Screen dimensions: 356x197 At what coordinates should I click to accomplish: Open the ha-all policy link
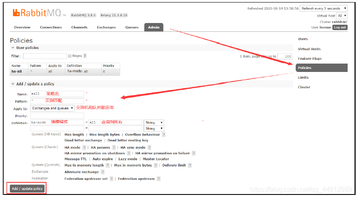[x=17, y=72]
